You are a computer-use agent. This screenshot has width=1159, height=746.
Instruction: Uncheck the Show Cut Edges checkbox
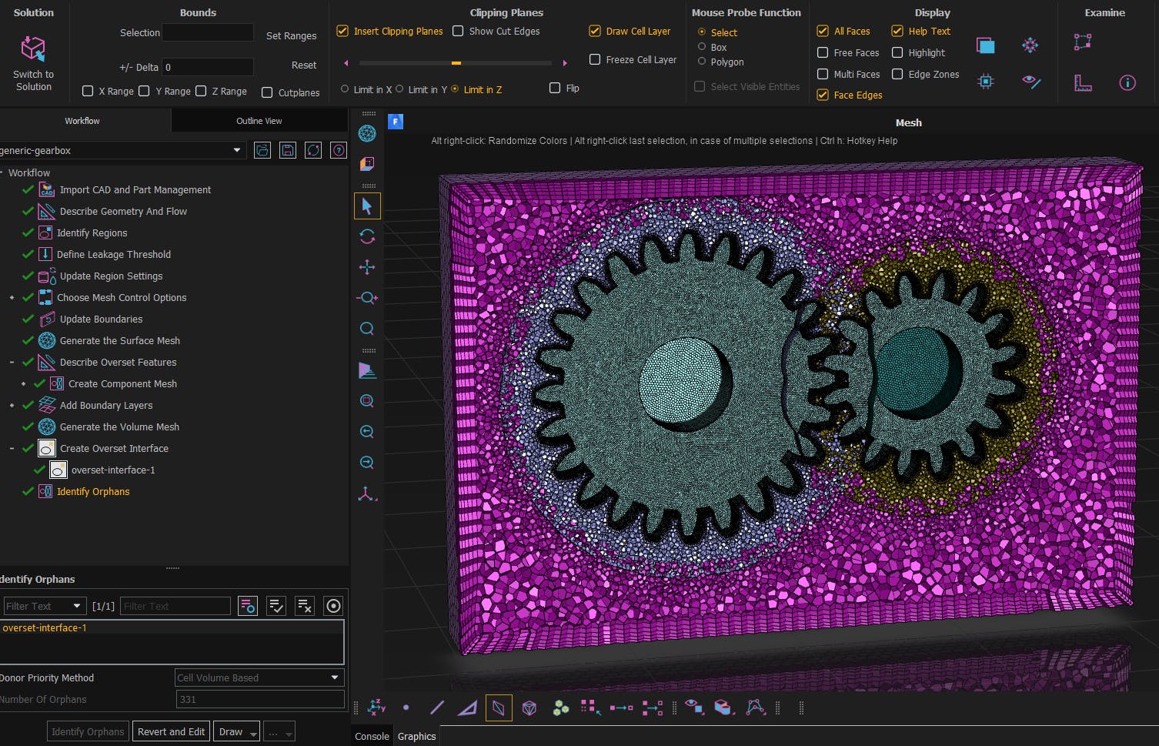(x=458, y=31)
